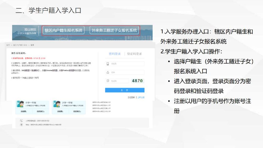Switch to the 密码登录 tab
Screen dimensions: 263x148
115,54
